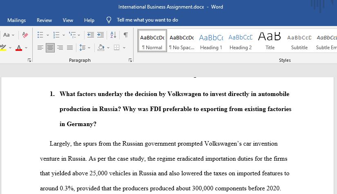
Task: Expand shading color dropdown arrow
Action: point(108,48)
